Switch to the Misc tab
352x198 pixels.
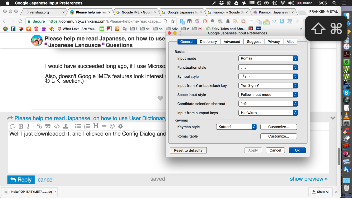pyautogui.click(x=290, y=42)
